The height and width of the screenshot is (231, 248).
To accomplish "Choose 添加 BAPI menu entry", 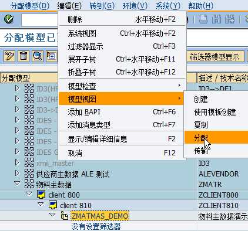I will (x=122, y=112).
